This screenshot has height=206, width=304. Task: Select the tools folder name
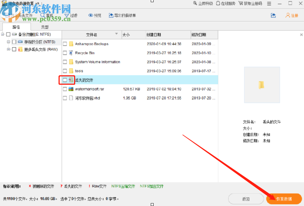(x=79, y=71)
